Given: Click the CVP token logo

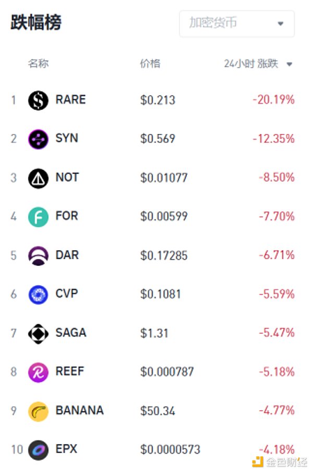Looking at the screenshot, I should pos(38,294).
